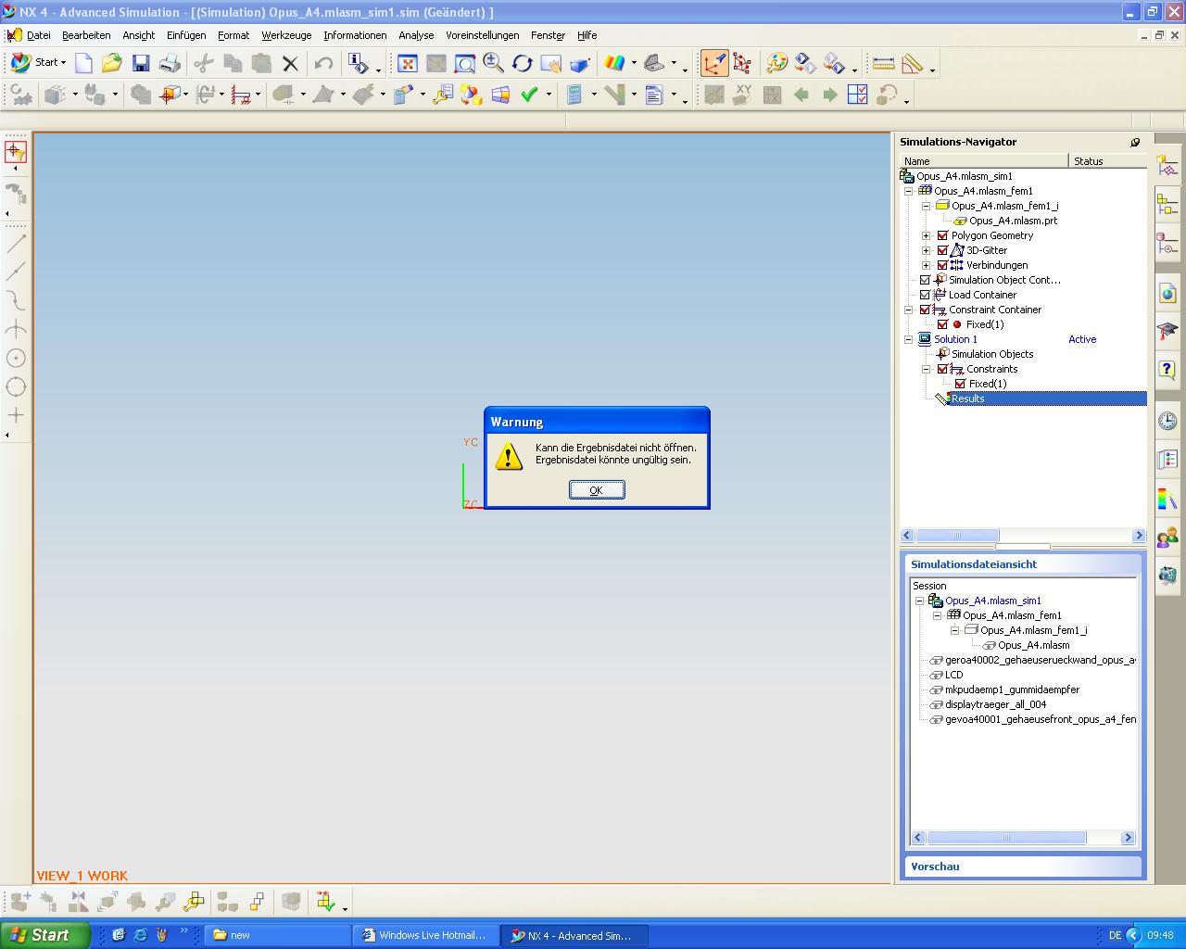Image resolution: width=1186 pixels, height=949 pixels.
Task: Click the Undo arrow icon
Action: pos(323,63)
